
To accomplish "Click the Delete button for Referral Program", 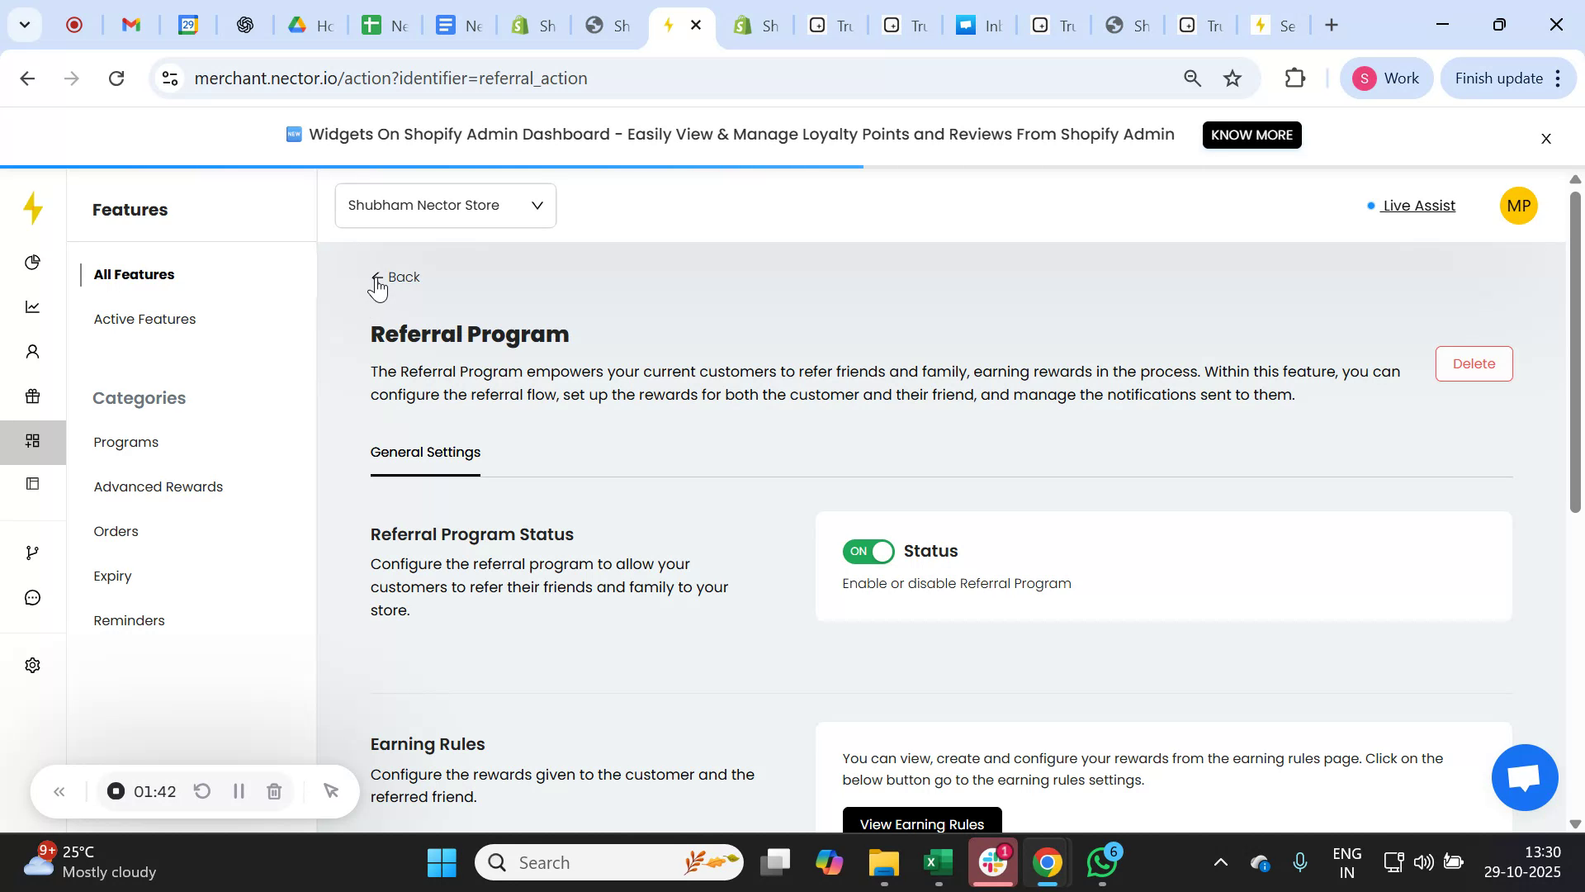I will (x=1474, y=363).
